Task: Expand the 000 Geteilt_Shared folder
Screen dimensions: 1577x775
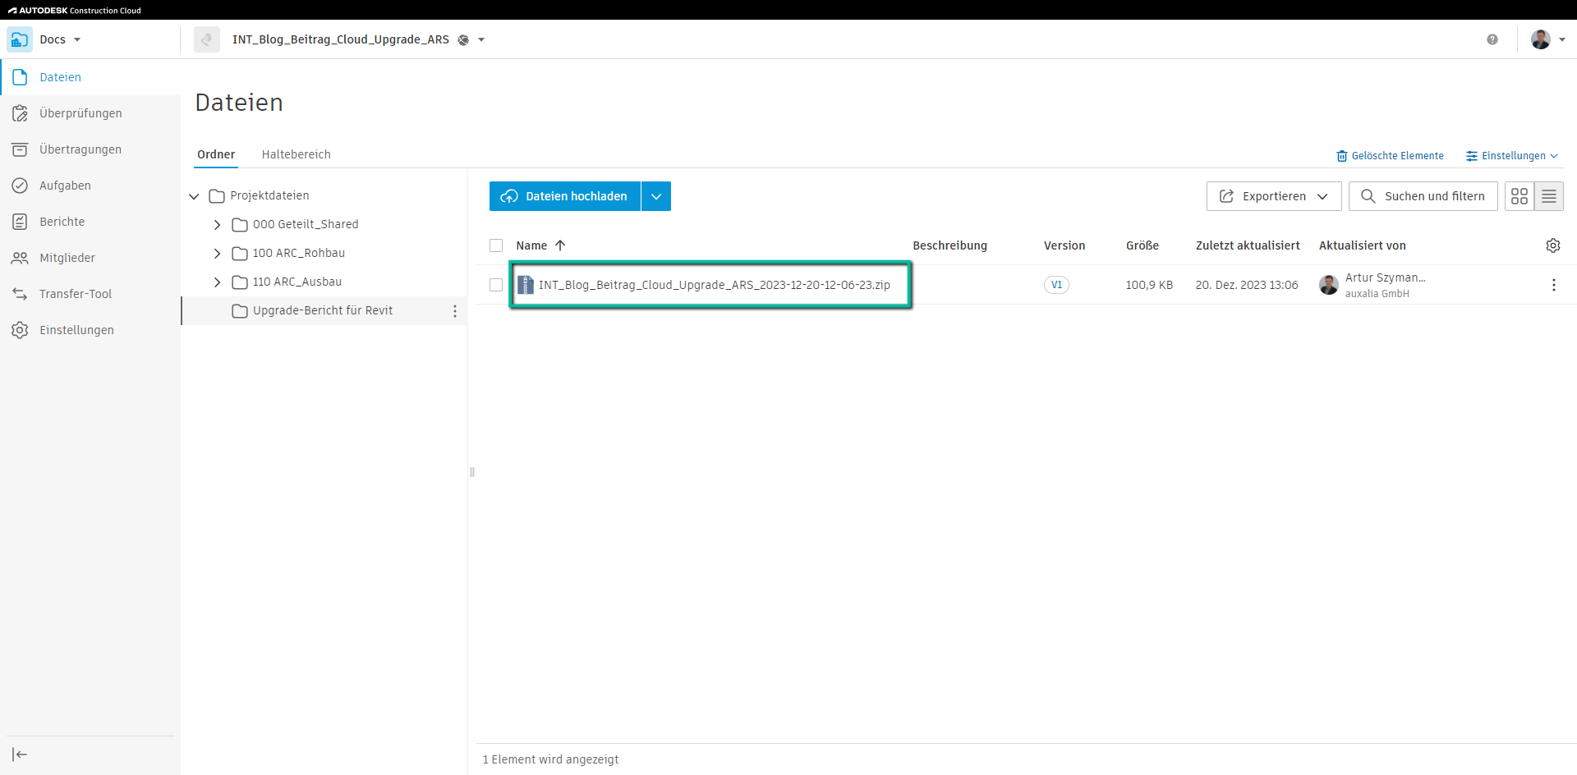Action: [217, 225]
